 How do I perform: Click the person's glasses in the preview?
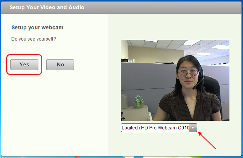187,71
